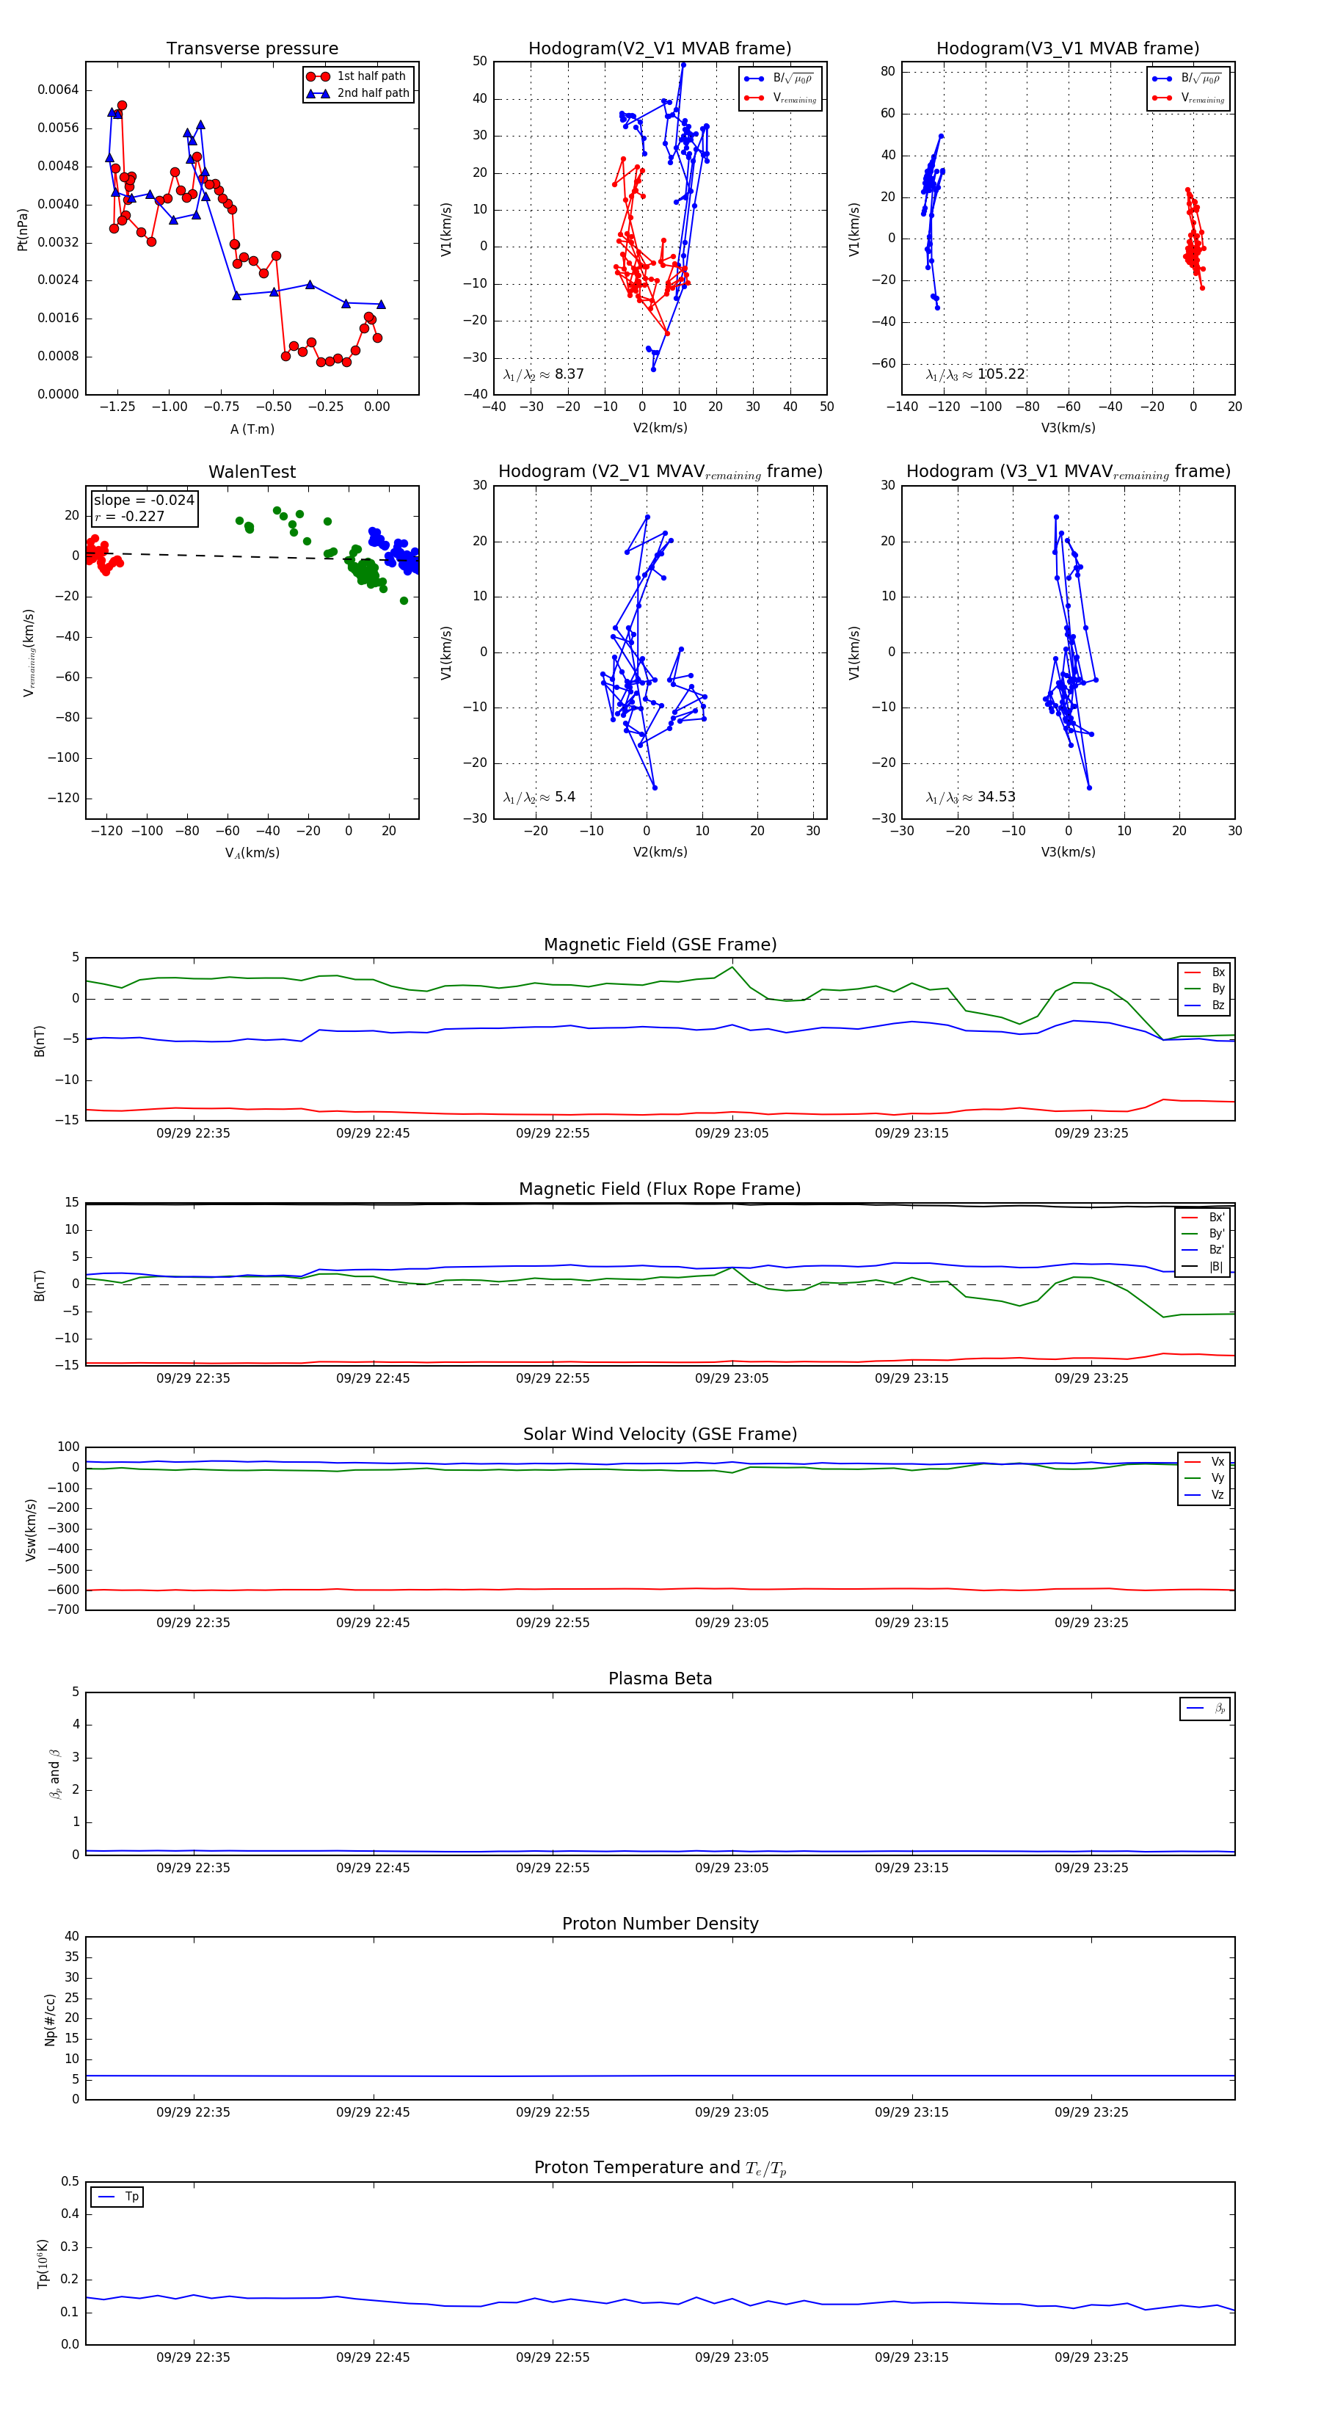Screen dimensions: 1321x2422
Task: Select the |B| legend entry in Flux Rope panel
Action: point(1203,1267)
